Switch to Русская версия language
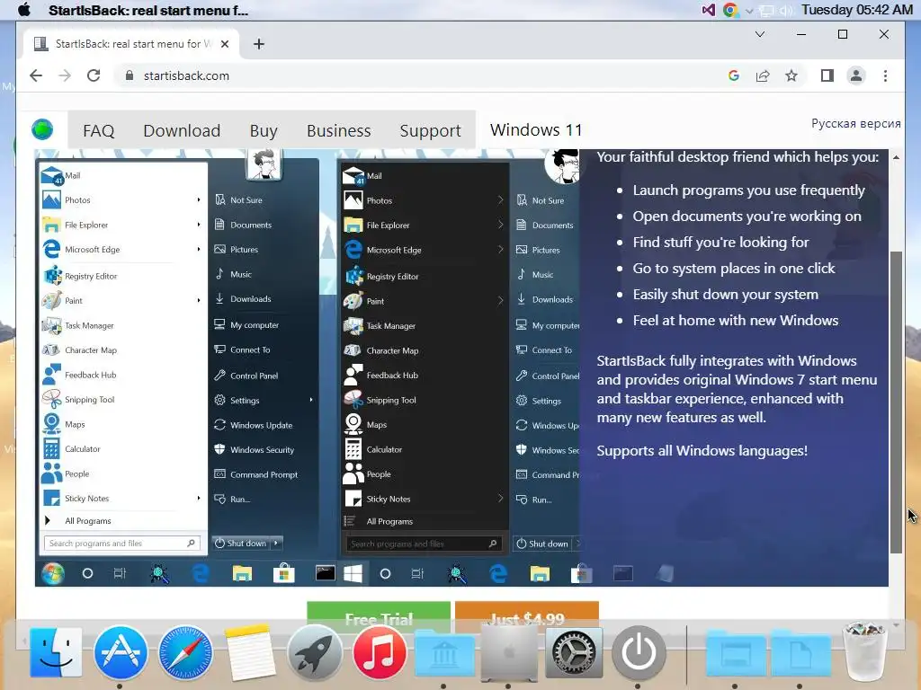Screen dimensions: 921x690 856,123
